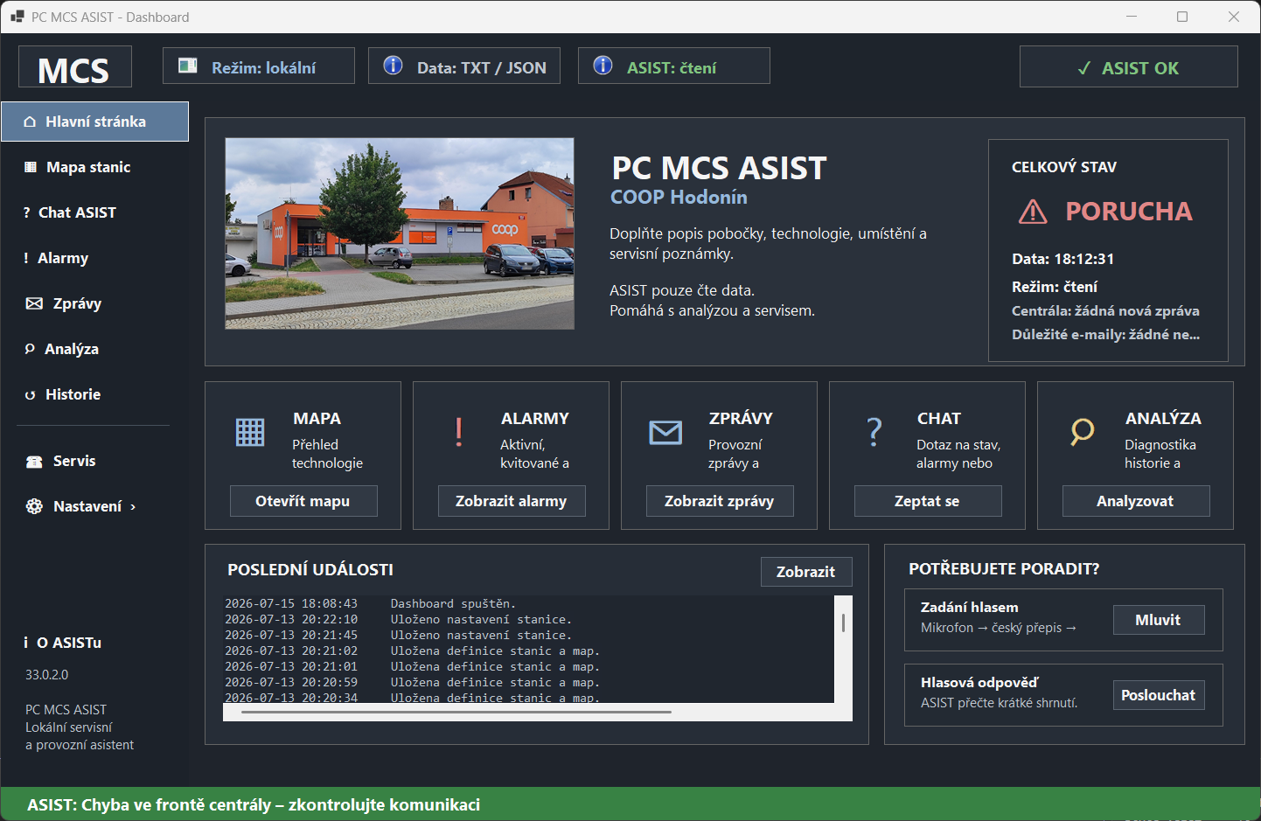Viewport: 1261px width, 821px height.
Task: Click the O ASISTu label
Action: pos(69,643)
